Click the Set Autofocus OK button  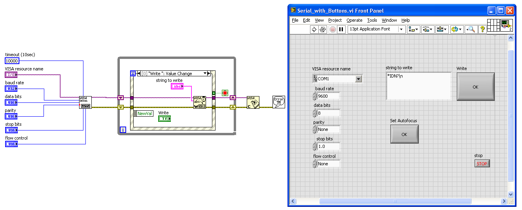click(x=404, y=134)
